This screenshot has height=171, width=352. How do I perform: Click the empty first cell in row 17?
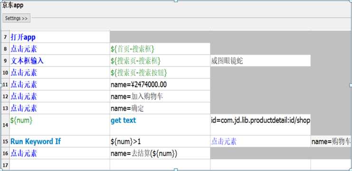click(60, 165)
